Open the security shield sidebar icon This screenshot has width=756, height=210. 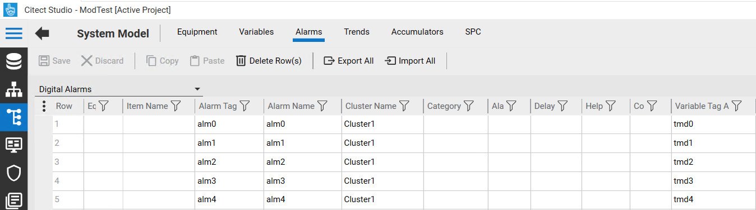tap(13, 173)
